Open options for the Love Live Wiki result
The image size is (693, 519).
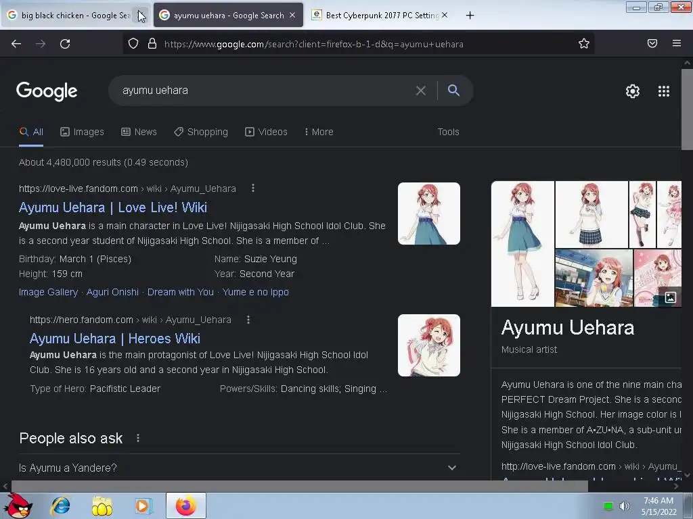(x=253, y=188)
